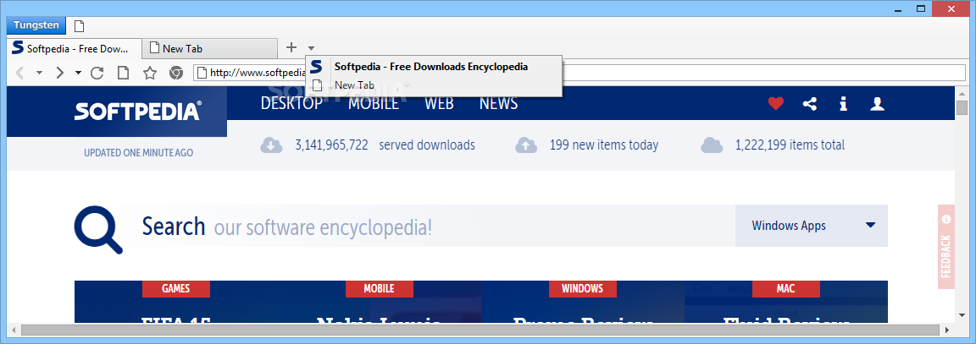Click the page icon next to refresh
Viewport: 976px width, 344px height.
(x=123, y=73)
